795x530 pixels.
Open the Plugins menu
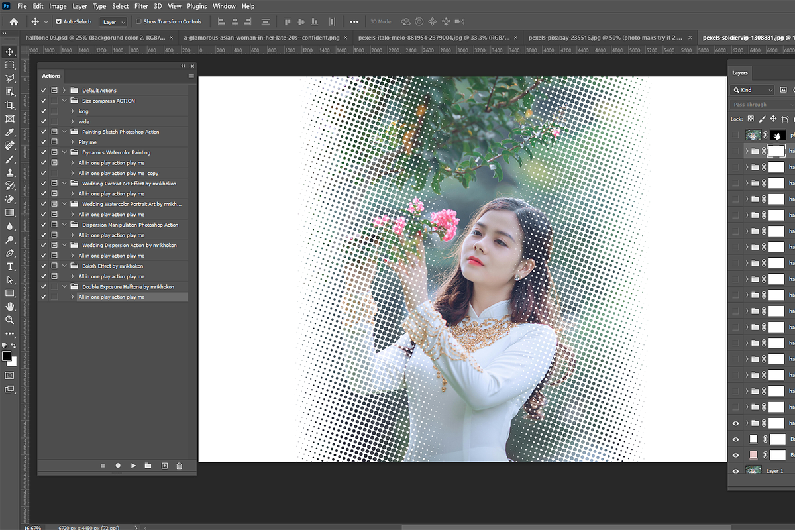197,6
